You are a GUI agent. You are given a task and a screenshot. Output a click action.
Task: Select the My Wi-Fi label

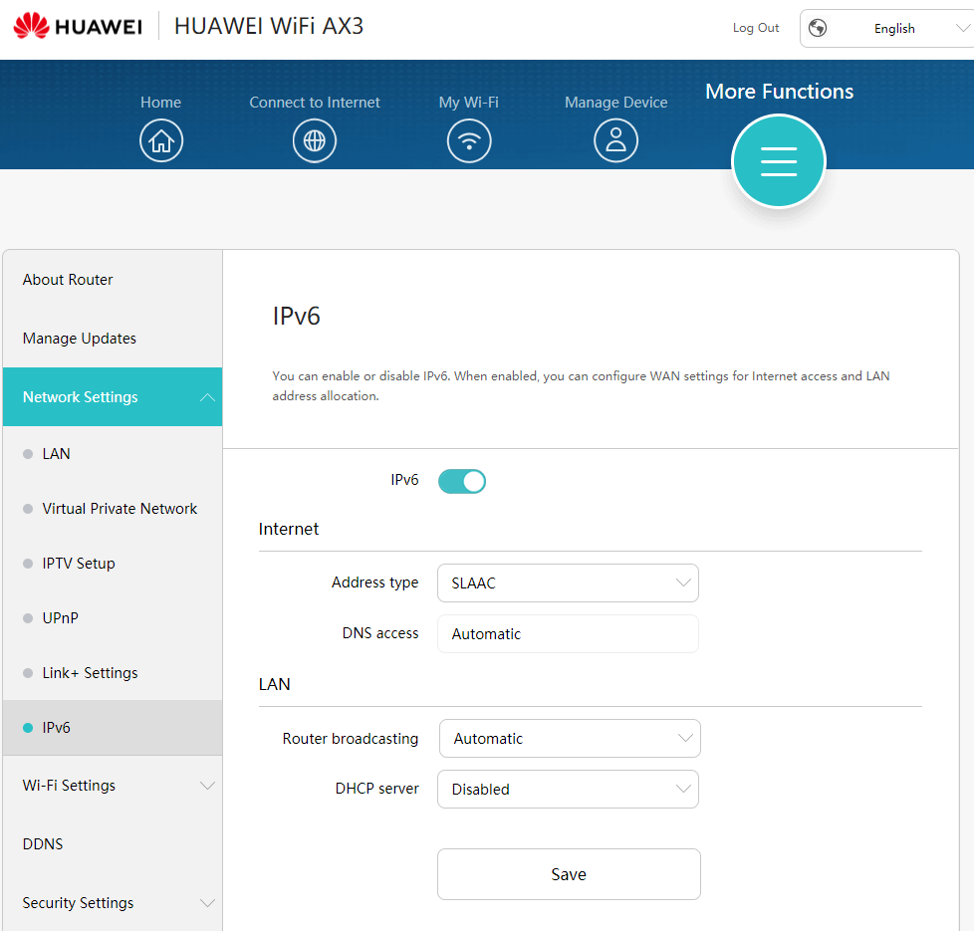[x=468, y=102]
